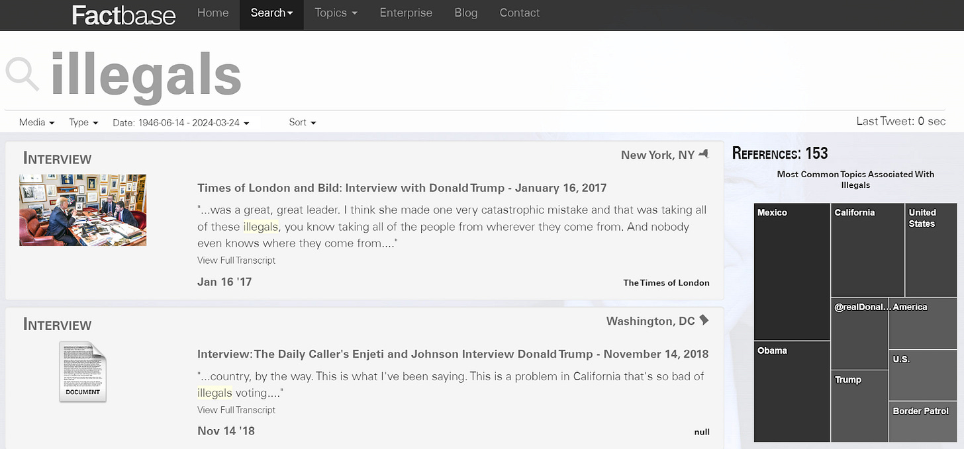Select the U.S. topic tile
Viewport: 964px width, 449px height.
pos(923,375)
